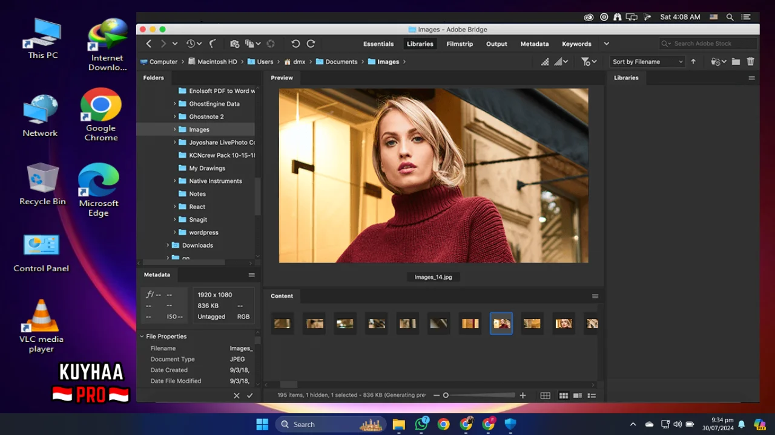Click the taskbar Search box
Image resolution: width=775 pixels, height=435 pixels.
(331, 424)
